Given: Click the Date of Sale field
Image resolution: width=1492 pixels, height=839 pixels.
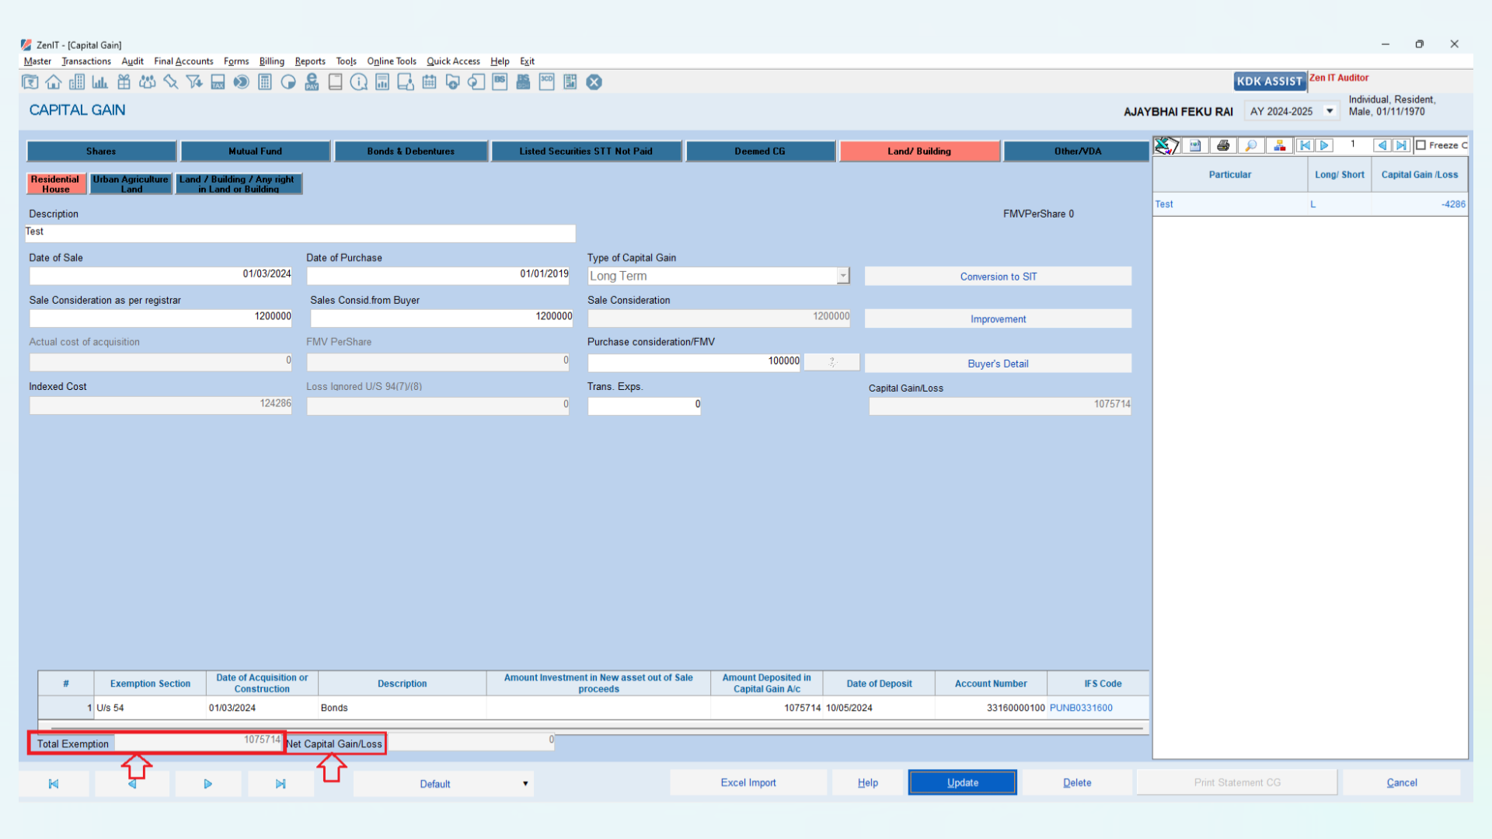Looking at the screenshot, I should point(160,274).
